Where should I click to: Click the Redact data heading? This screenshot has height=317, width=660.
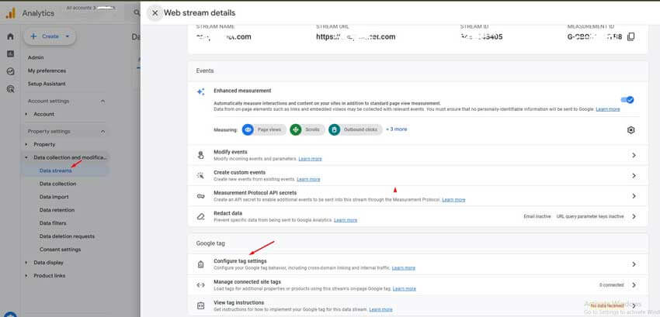[x=228, y=213]
